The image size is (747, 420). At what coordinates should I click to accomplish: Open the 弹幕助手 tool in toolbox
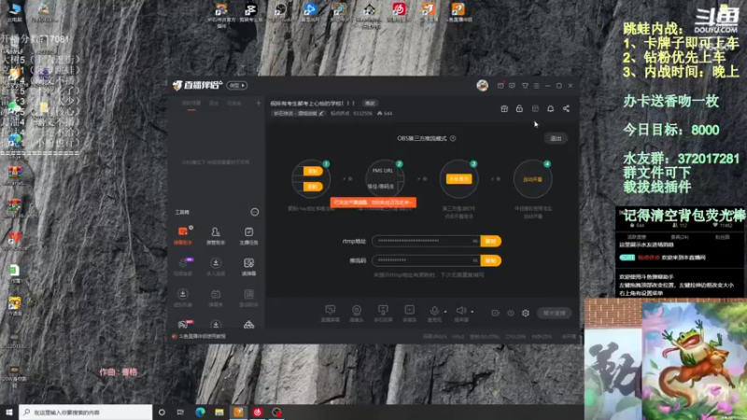183,235
